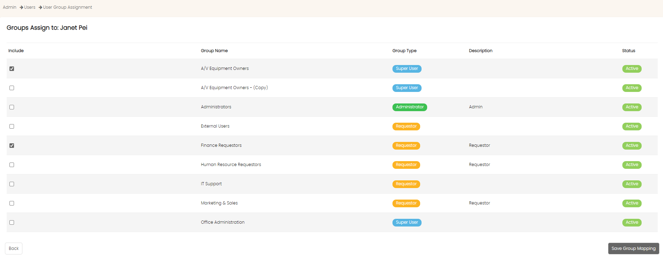Select the A/V Equipment Owners group name

point(225,69)
